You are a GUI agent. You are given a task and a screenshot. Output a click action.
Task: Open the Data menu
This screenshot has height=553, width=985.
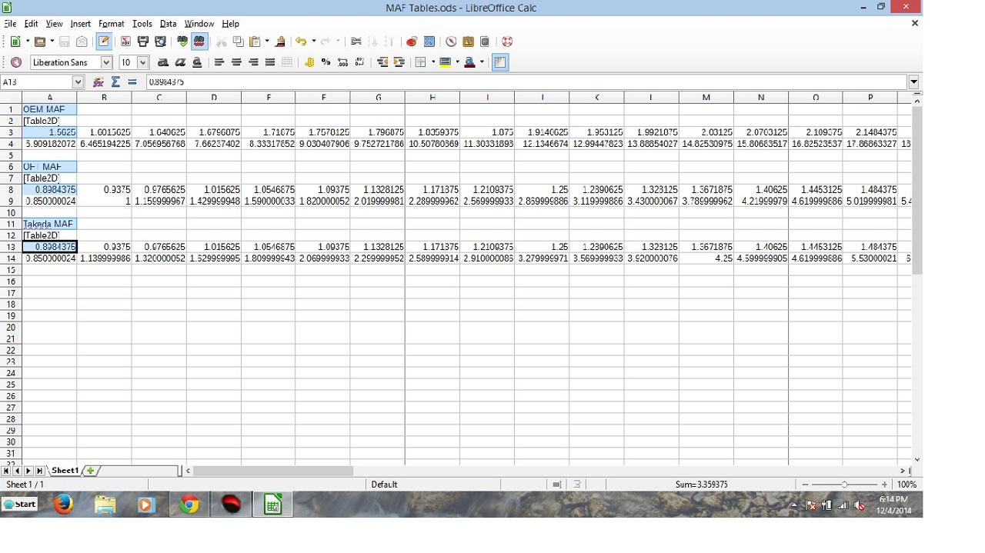[168, 24]
